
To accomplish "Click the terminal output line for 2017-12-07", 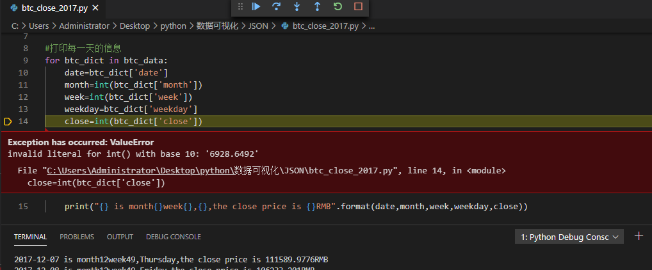I will pos(171,260).
